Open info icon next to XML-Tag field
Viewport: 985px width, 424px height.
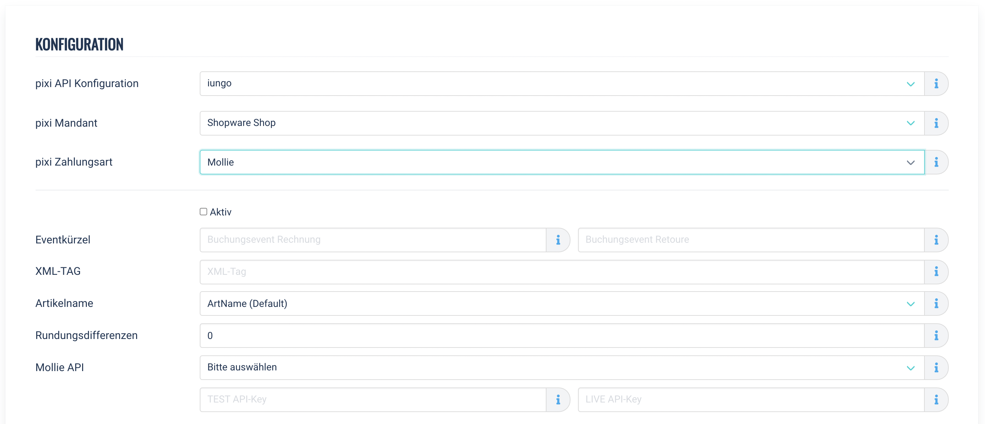936,272
